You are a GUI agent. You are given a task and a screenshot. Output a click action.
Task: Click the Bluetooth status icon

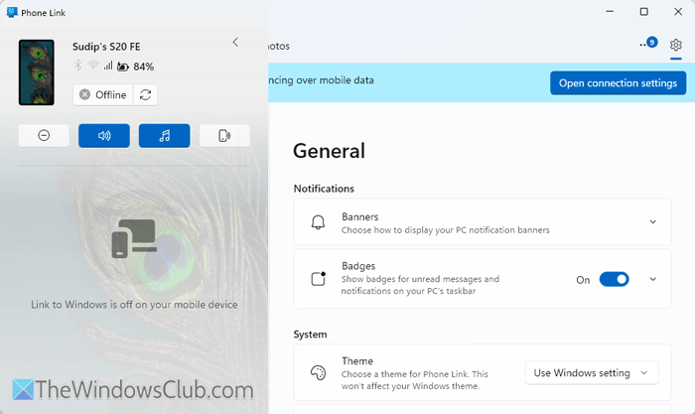(x=77, y=66)
